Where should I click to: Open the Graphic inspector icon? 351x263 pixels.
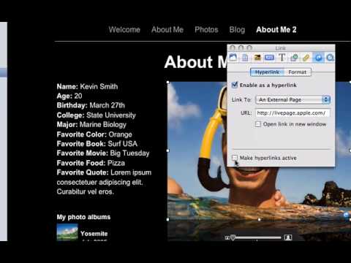click(294, 58)
